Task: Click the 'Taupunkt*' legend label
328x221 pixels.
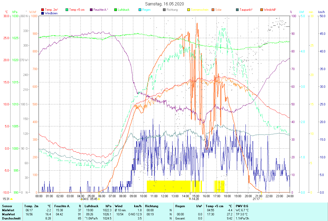Action: [x=246, y=10]
